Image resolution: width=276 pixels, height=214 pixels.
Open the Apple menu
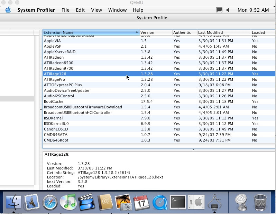[x=8, y=10]
